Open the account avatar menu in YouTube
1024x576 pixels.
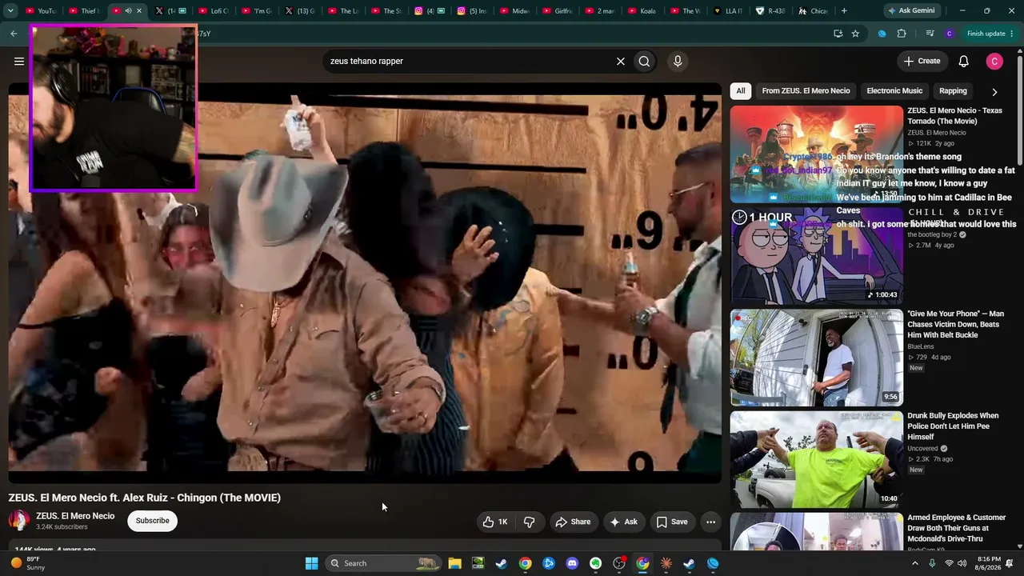[x=994, y=61]
